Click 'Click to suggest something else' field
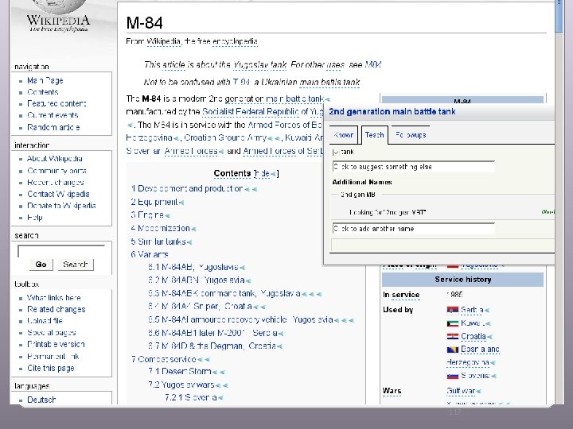The image size is (573, 429). click(414, 167)
